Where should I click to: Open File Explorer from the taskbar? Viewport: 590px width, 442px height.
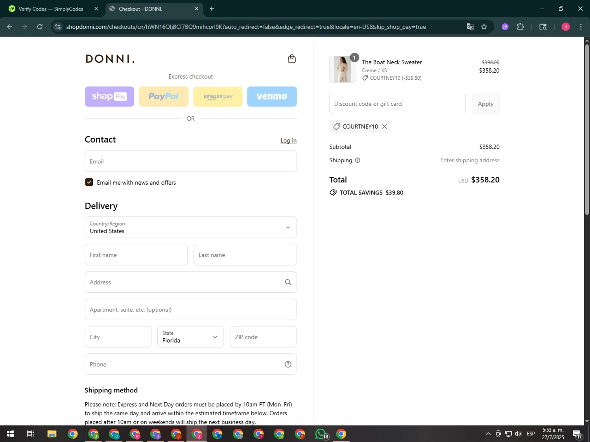52,434
